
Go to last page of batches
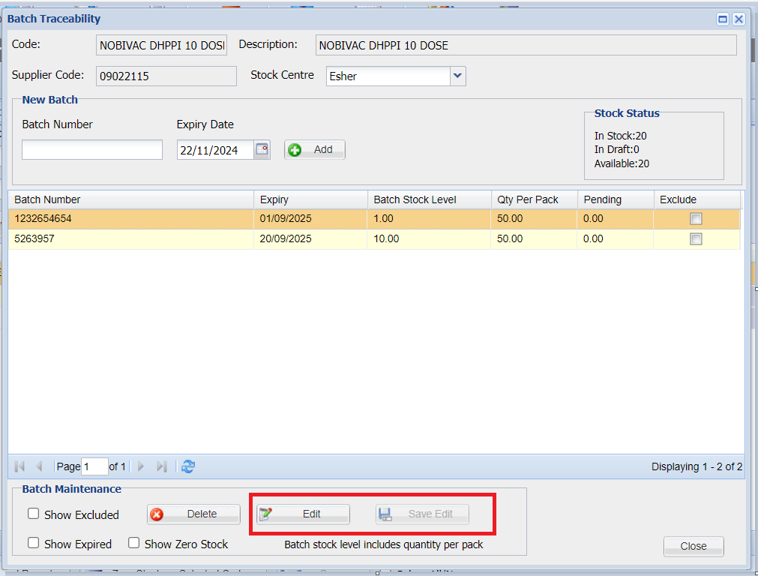[x=161, y=466]
